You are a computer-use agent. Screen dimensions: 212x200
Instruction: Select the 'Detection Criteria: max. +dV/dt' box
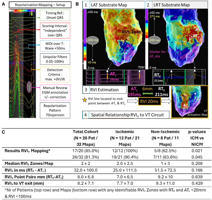55,74
